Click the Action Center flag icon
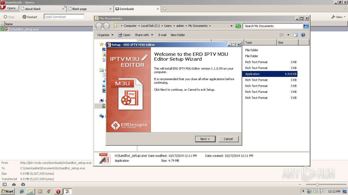Screen dimensions: 348x195 [x=322, y=191]
